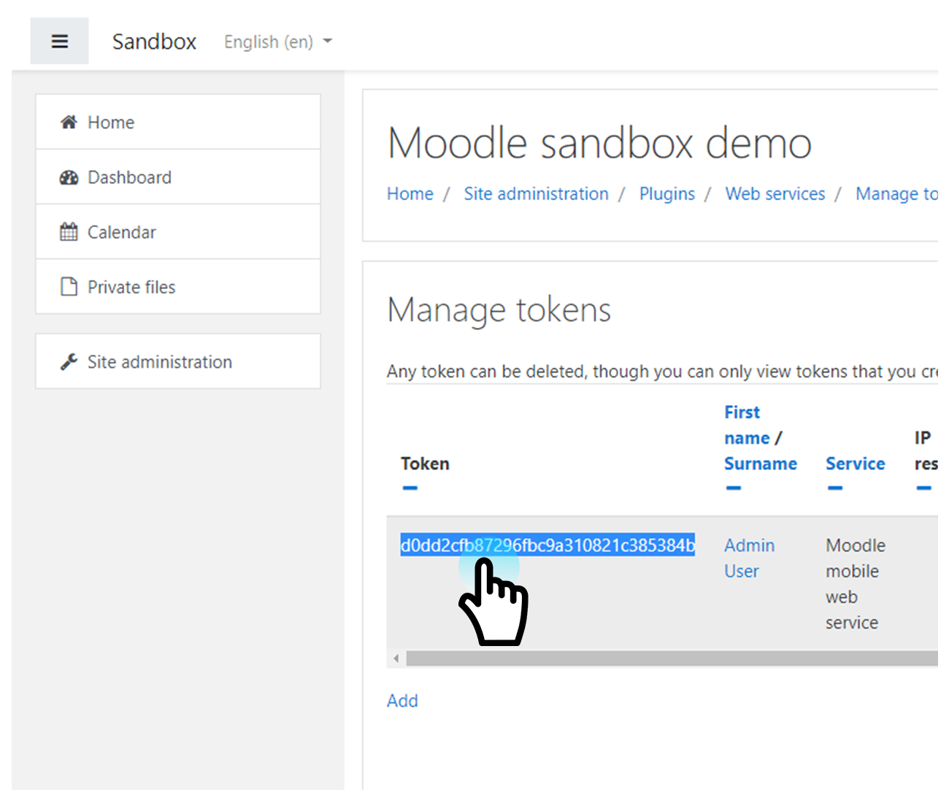Click the Sandbox site name
The width and height of the screenshot is (949, 803).
[x=154, y=42]
